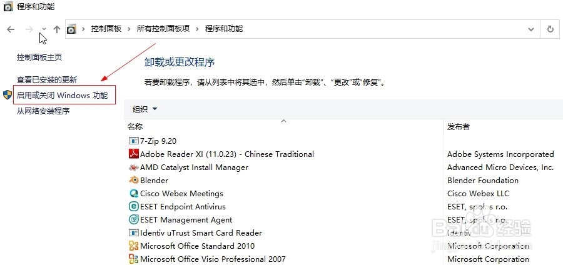Screen dimensions: 563x265
Task: Click the ESET Management Agent icon
Action: tap(134, 219)
